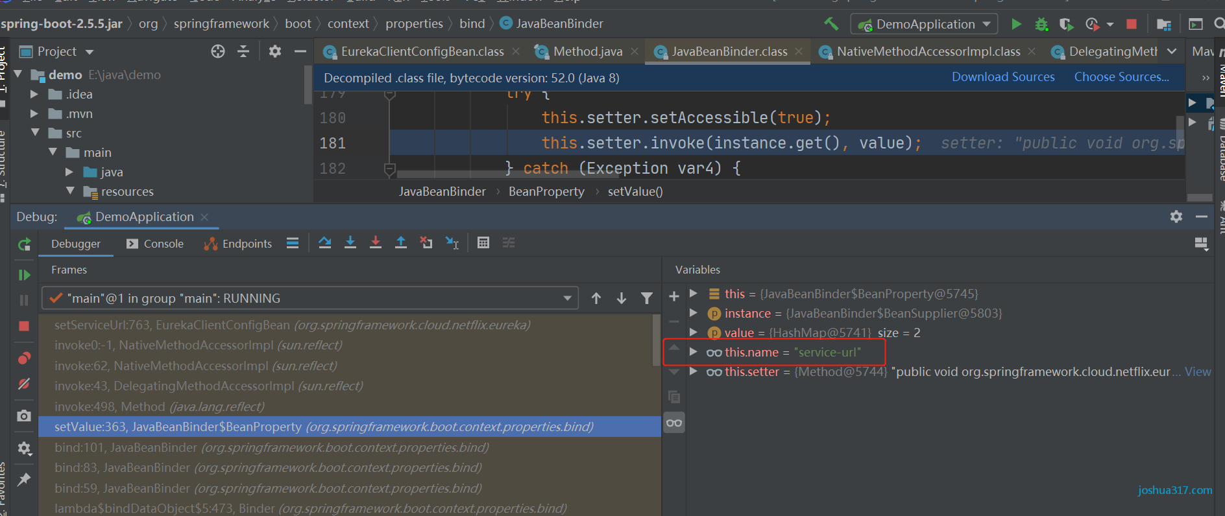Stop the debug session with the red square

[24, 326]
